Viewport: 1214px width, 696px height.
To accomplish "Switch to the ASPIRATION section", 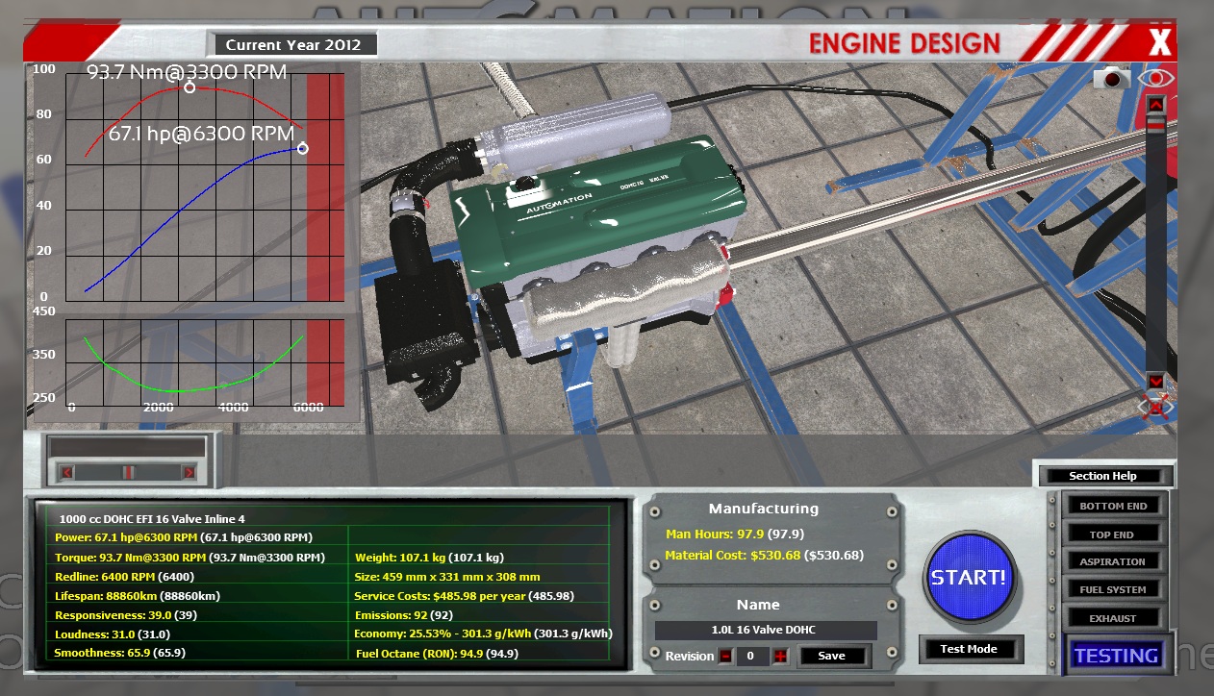I will pyautogui.click(x=1113, y=561).
